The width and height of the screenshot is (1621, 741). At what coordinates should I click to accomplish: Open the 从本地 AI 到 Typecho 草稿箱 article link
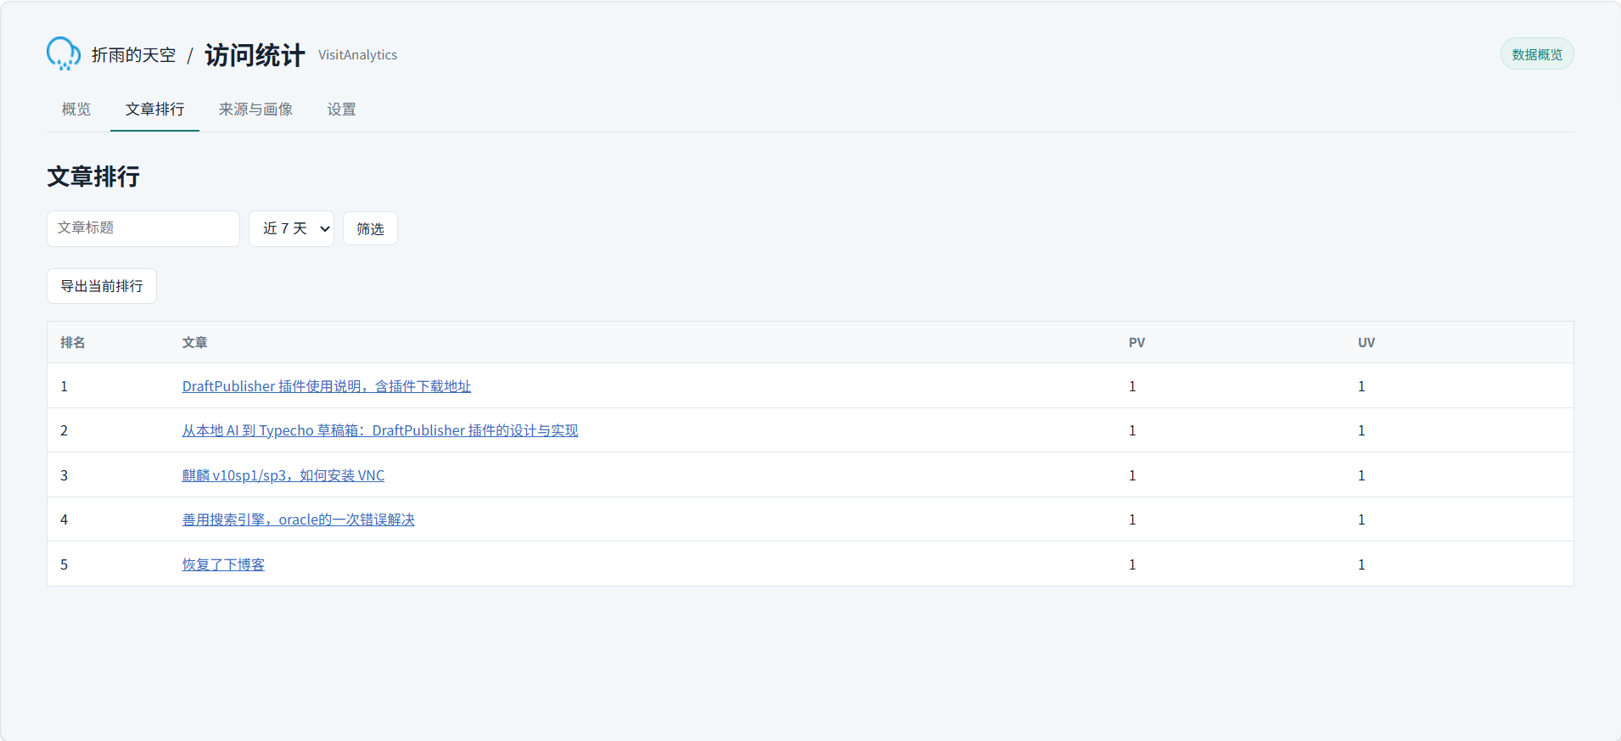tap(380, 430)
